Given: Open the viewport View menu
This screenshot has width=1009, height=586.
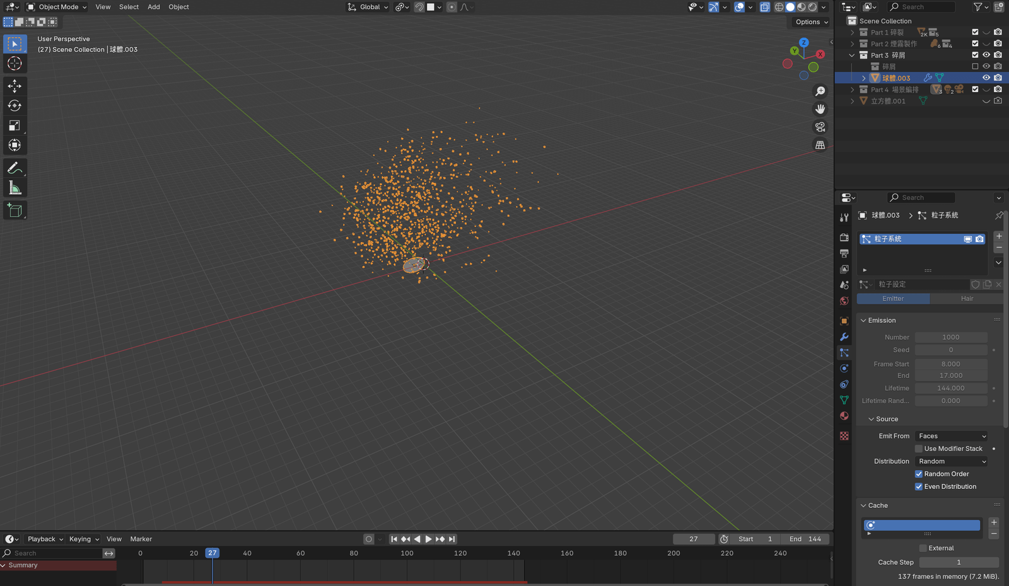Looking at the screenshot, I should click(x=103, y=7).
